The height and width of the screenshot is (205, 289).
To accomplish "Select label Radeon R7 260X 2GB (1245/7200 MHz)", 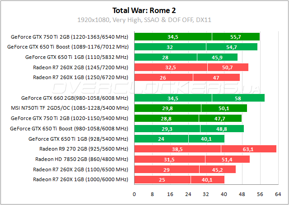I will tap(80, 67).
